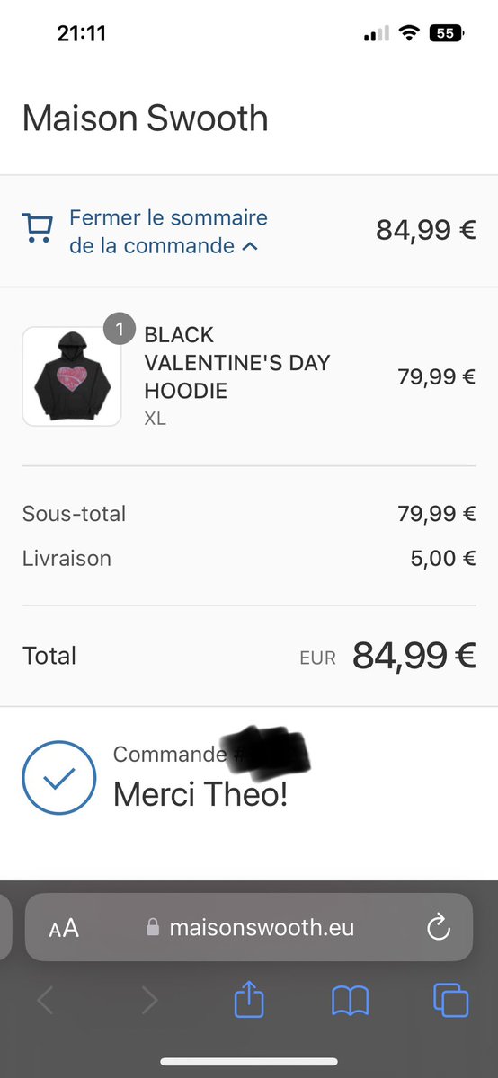This screenshot has width=498, height=1078.
Task: Open the black hoodie product thumbnail
Action: (72, 376)
